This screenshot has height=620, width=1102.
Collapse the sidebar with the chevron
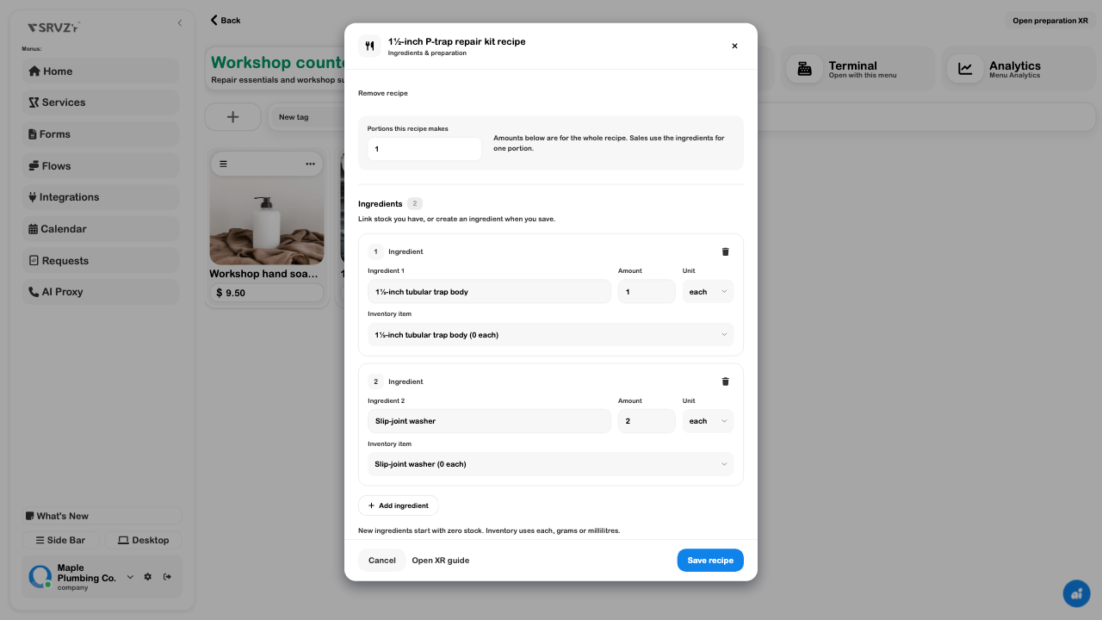point(180,23)
